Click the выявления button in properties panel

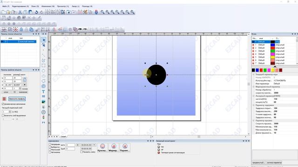[23, 92]
